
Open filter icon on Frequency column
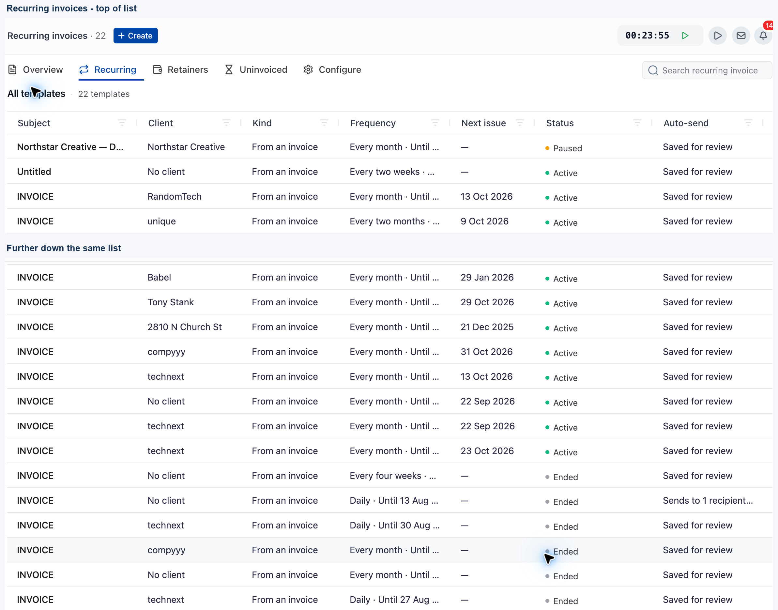tap(435, 123)
